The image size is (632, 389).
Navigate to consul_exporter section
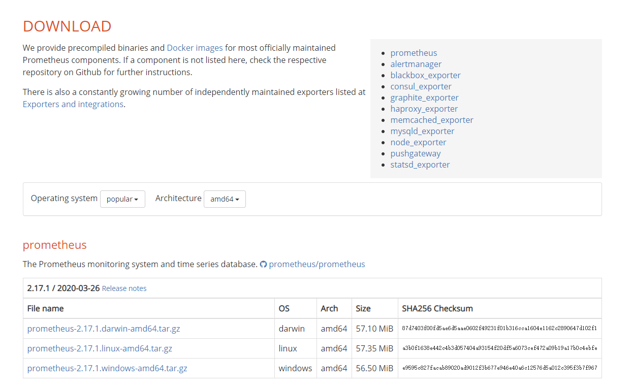point(421,86)
